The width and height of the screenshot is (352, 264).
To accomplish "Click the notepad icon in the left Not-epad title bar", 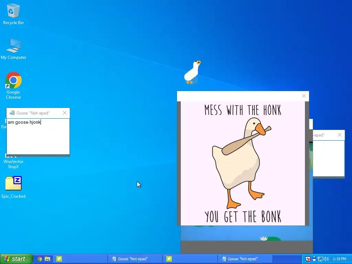I will coord(12,113).
